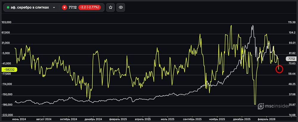Viewport: 298px width, 122px height.
Task: Click the 48.25 right axis label
Action: pos(292,84)
